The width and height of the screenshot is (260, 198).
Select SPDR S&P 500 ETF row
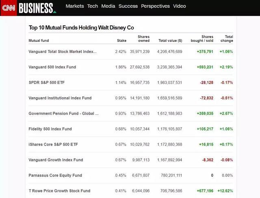(x=47, y=83)
